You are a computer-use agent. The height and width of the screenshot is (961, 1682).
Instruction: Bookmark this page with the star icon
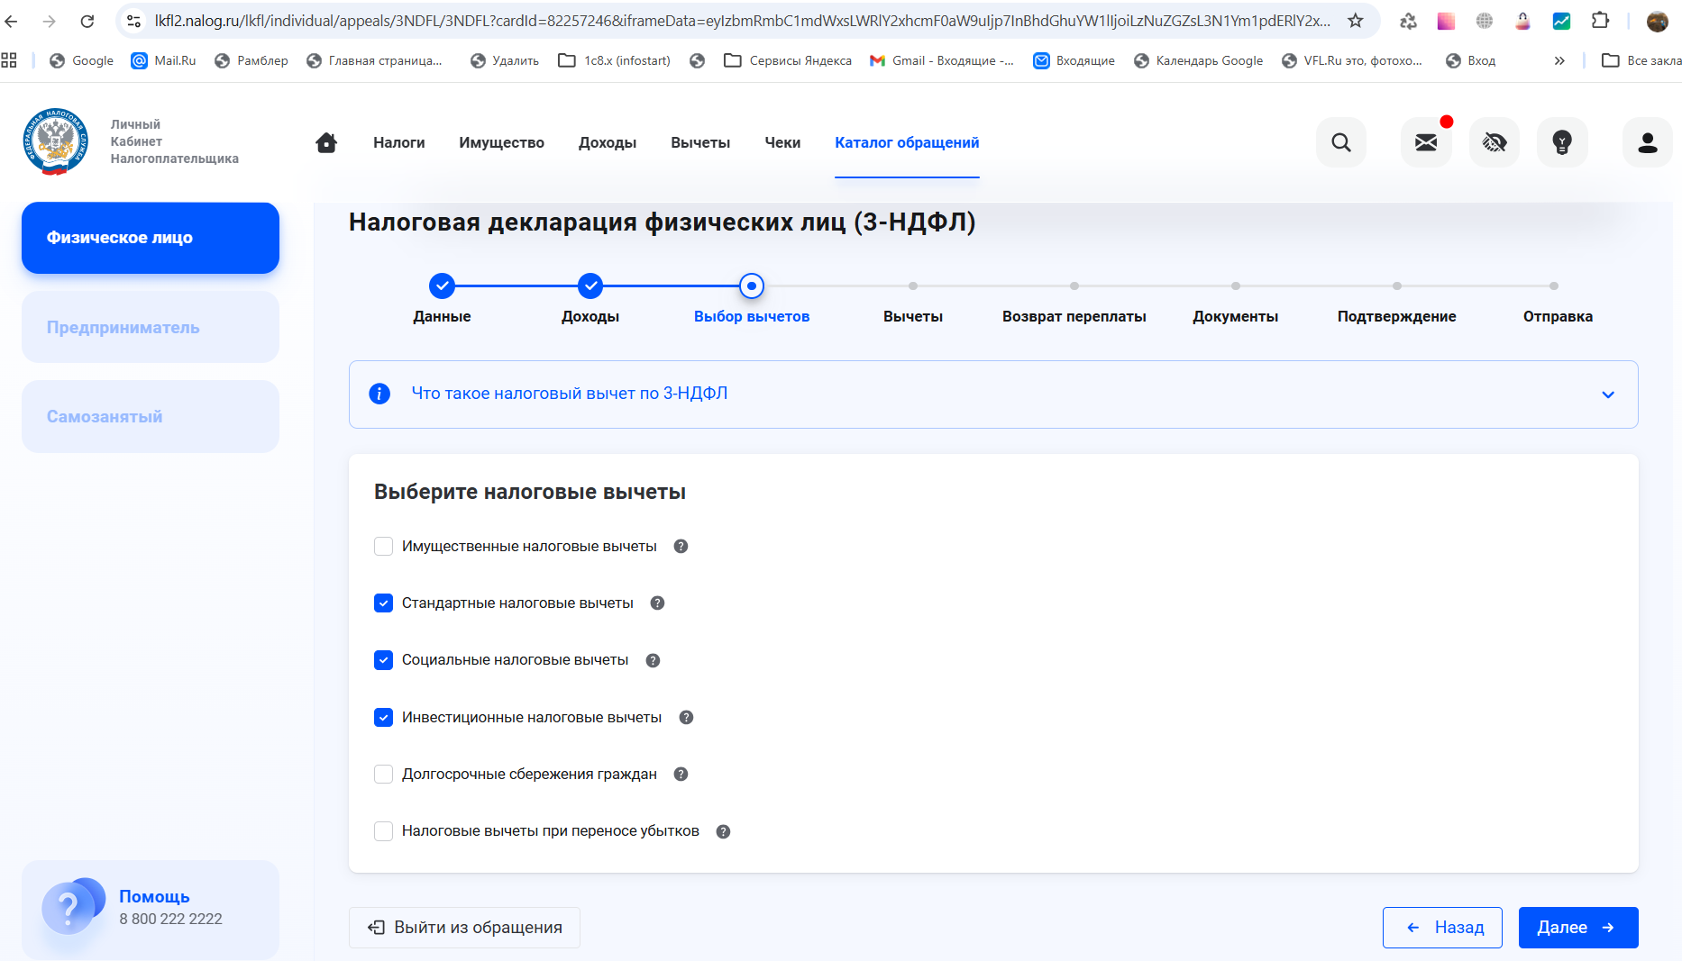(x=1355, y=21)
